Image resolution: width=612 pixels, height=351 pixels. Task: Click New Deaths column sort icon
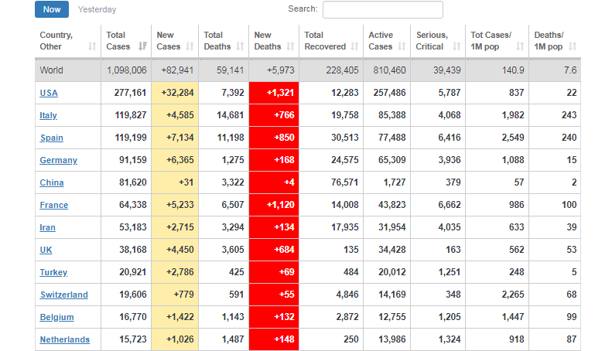(x=291, y=46)
